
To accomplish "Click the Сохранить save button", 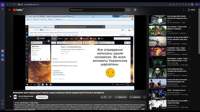I will (x=135, y=97).
